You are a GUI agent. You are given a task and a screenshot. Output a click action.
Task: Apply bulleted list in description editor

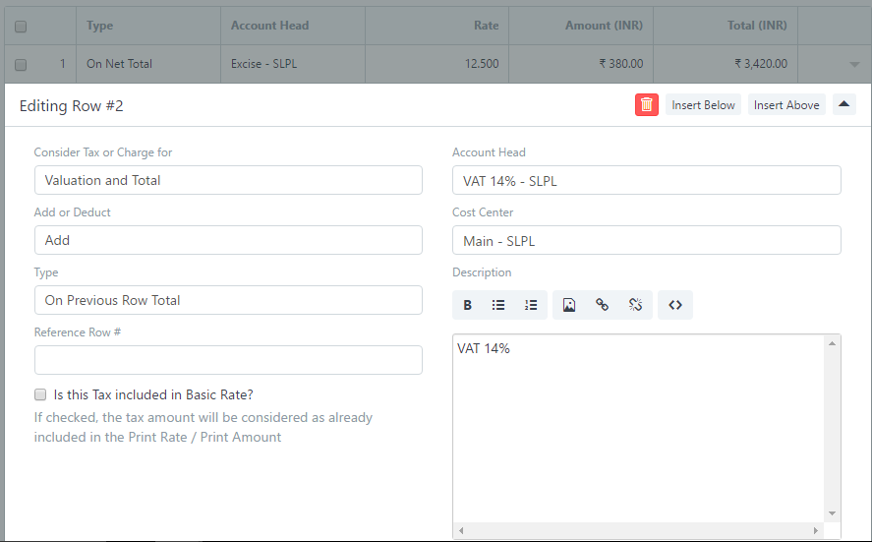pos(498,305)
